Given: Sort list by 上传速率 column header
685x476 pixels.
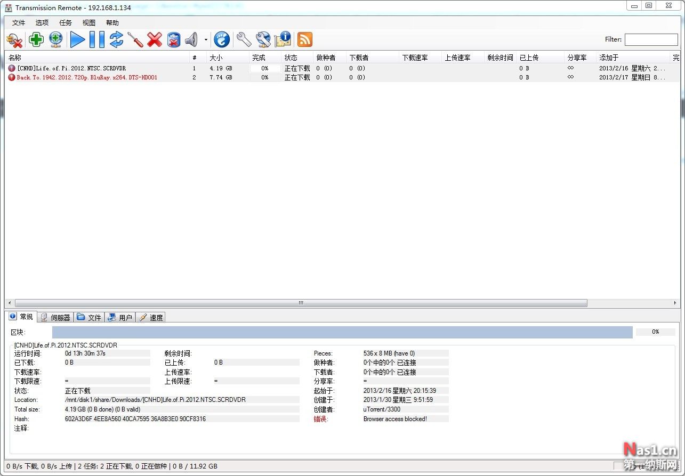Looking at the screenshot, I should click(463, 58).
